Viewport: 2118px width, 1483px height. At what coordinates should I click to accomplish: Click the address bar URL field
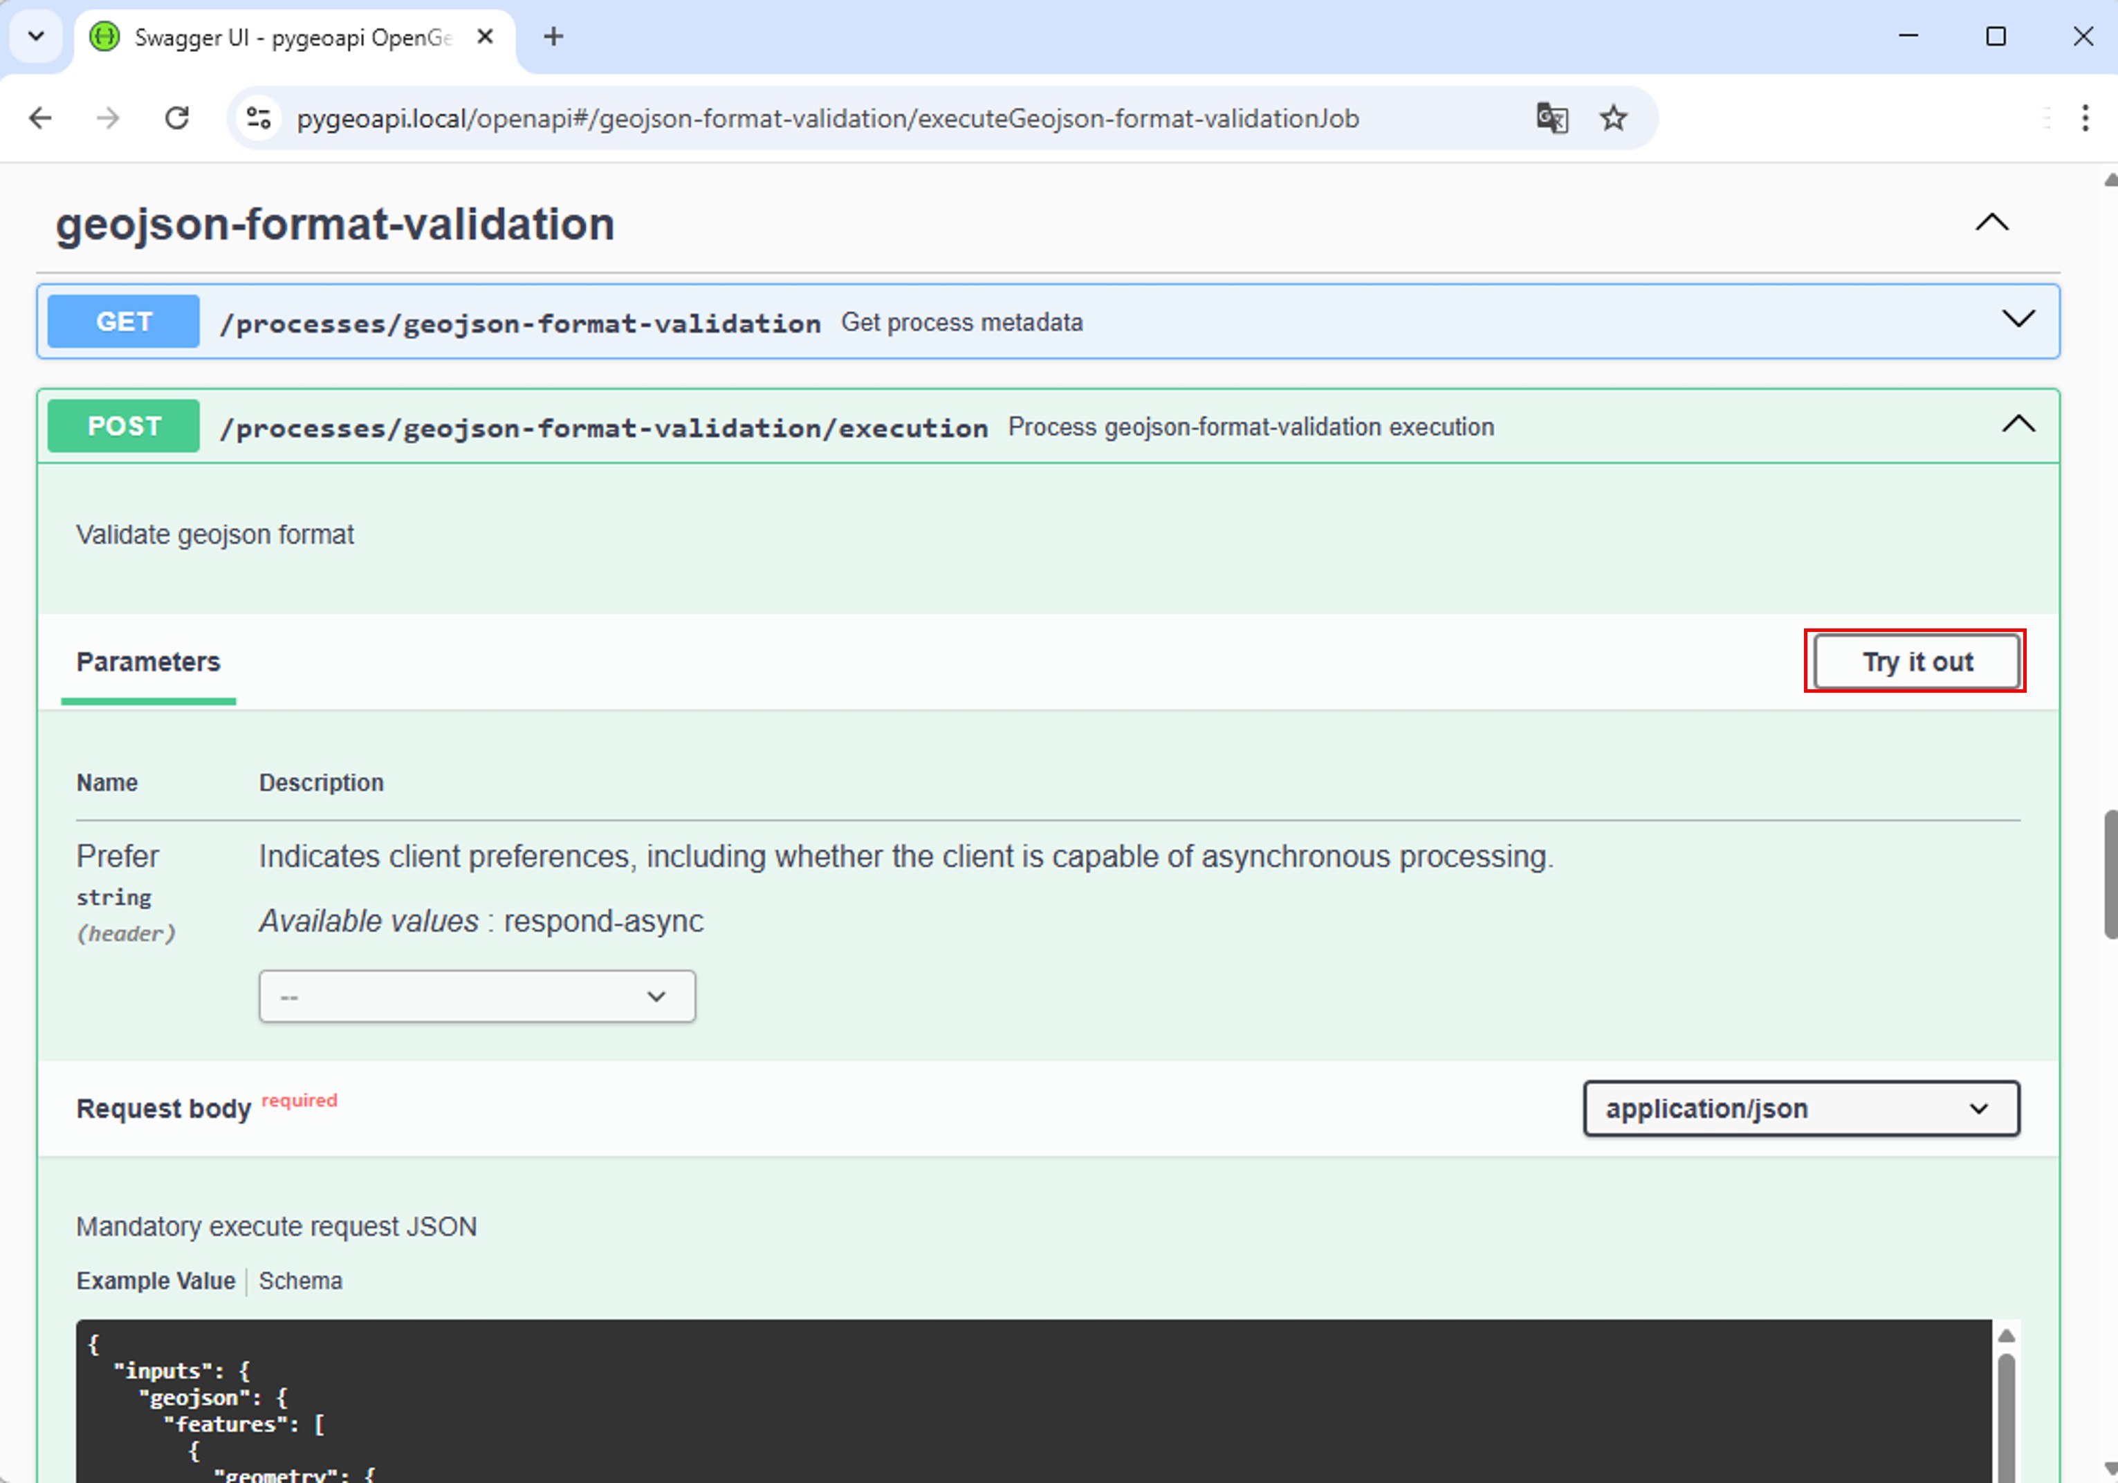(827, 118)
